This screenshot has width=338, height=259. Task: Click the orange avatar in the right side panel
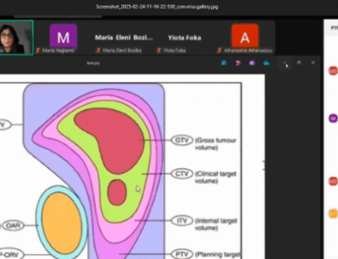coord(333,214)
